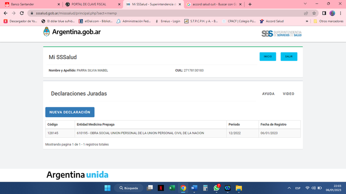Click the Argentina.gob.ar logo
346x194 pixels.
coord(72,32)
